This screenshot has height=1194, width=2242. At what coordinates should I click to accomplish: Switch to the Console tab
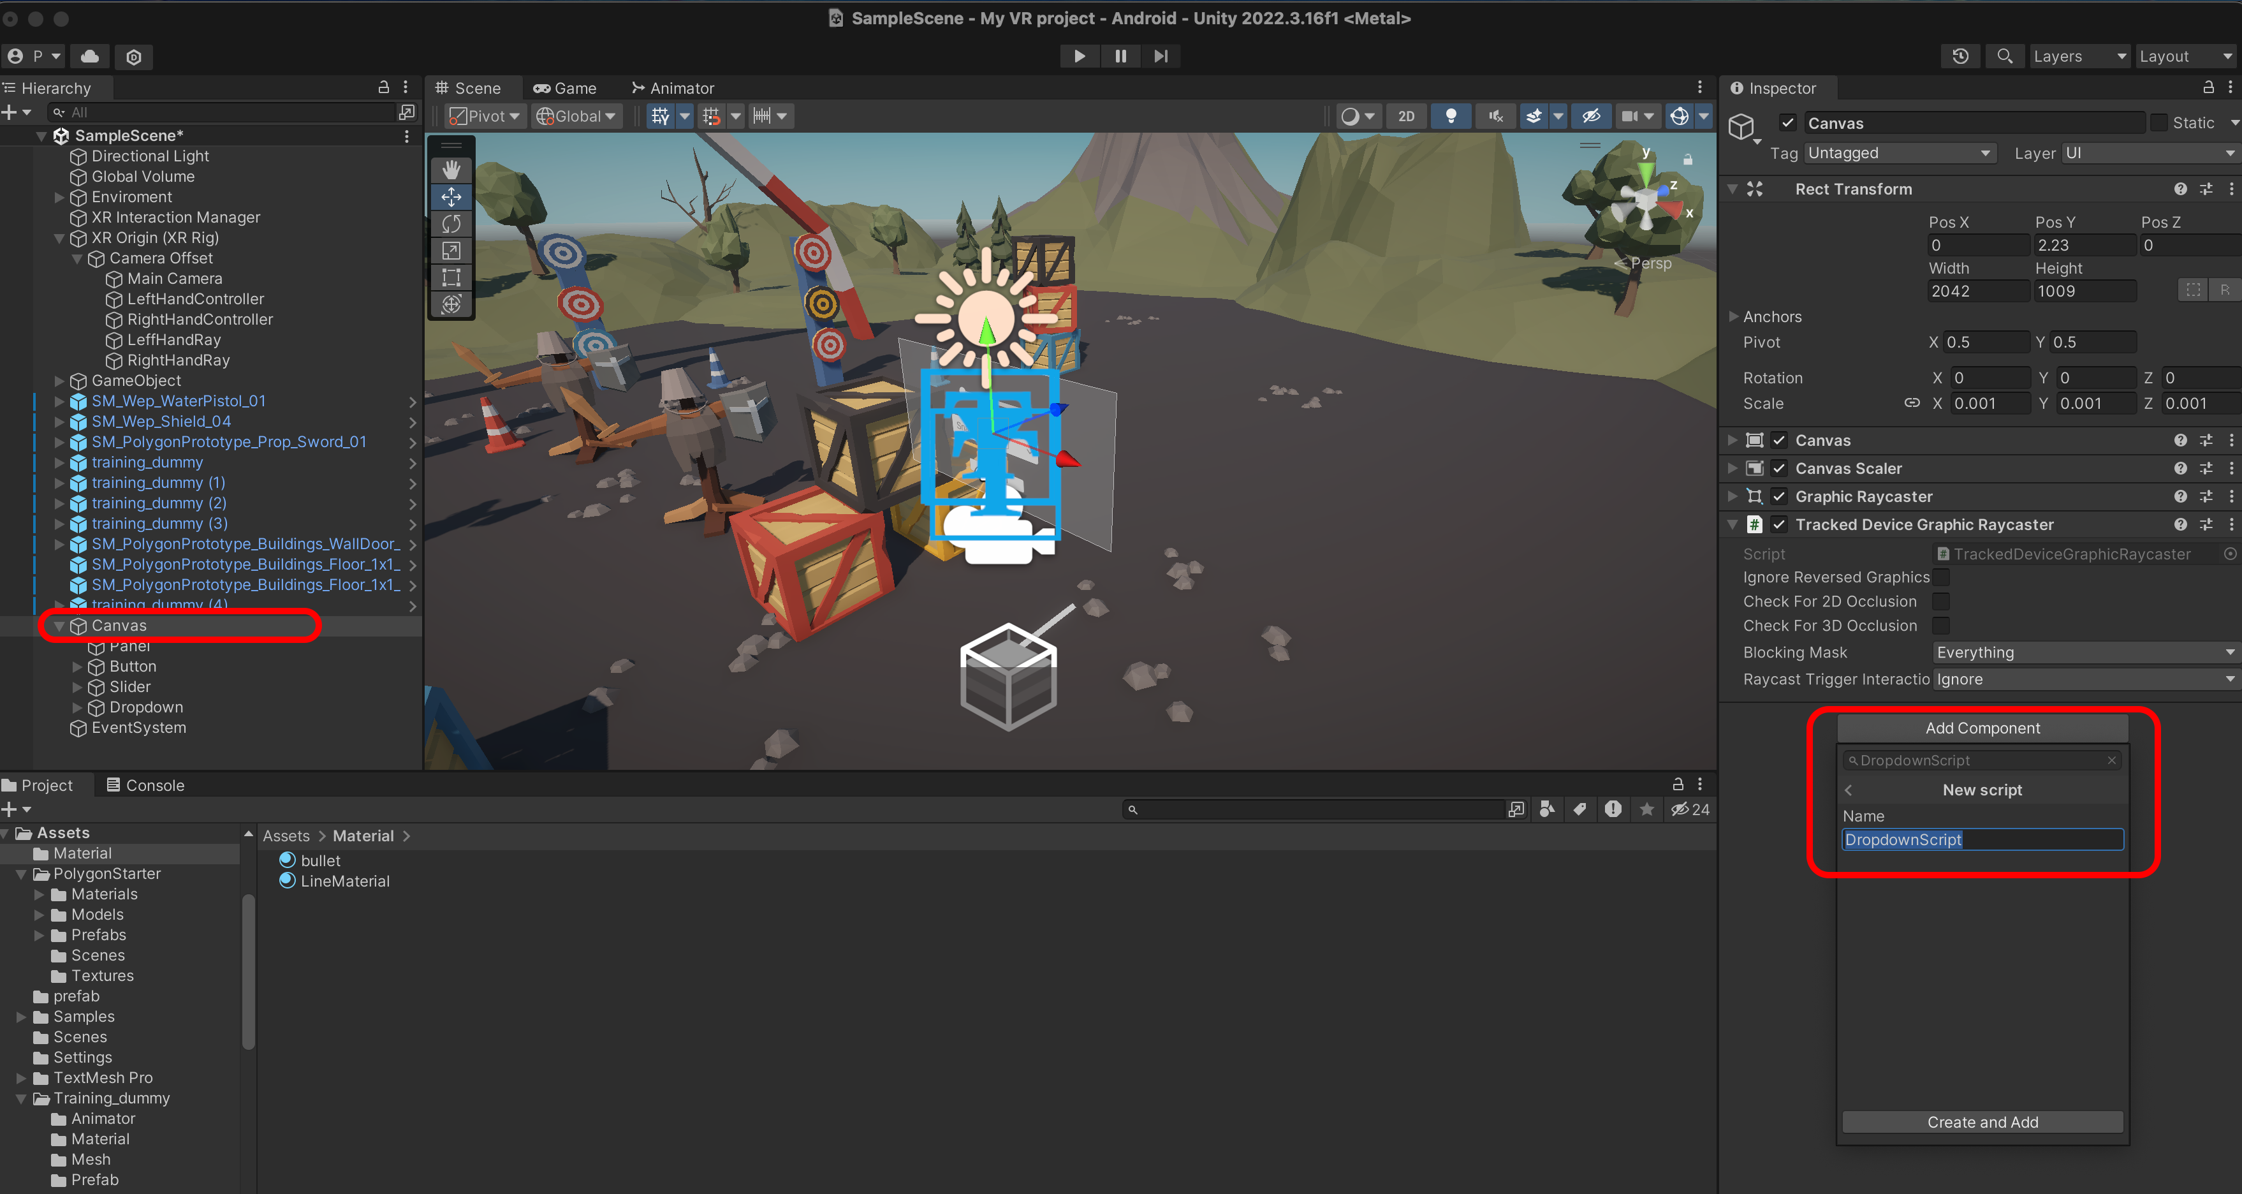click(145, 785)
